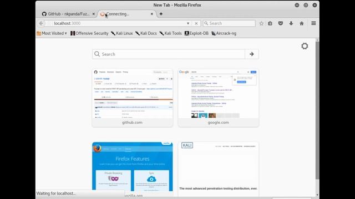Click the magnifier icon in toolbar search box
This screenshot has height=199, width=355.
point(206,23)
